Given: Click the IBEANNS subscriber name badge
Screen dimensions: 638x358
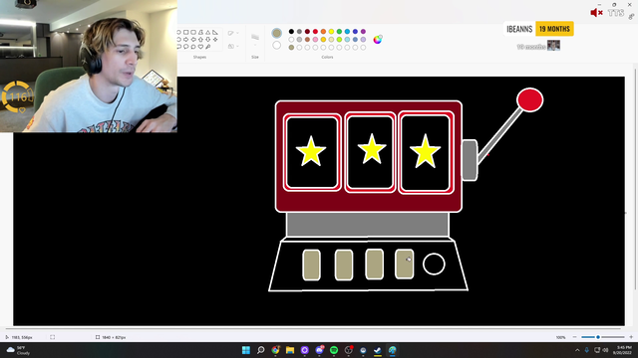Looking at the screenshot, I should pos(519,29).
